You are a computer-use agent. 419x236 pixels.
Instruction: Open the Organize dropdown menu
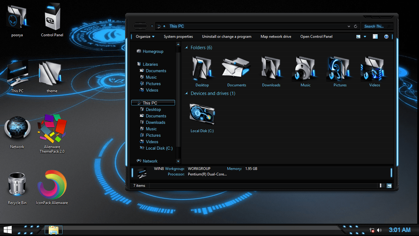[144, 36]
